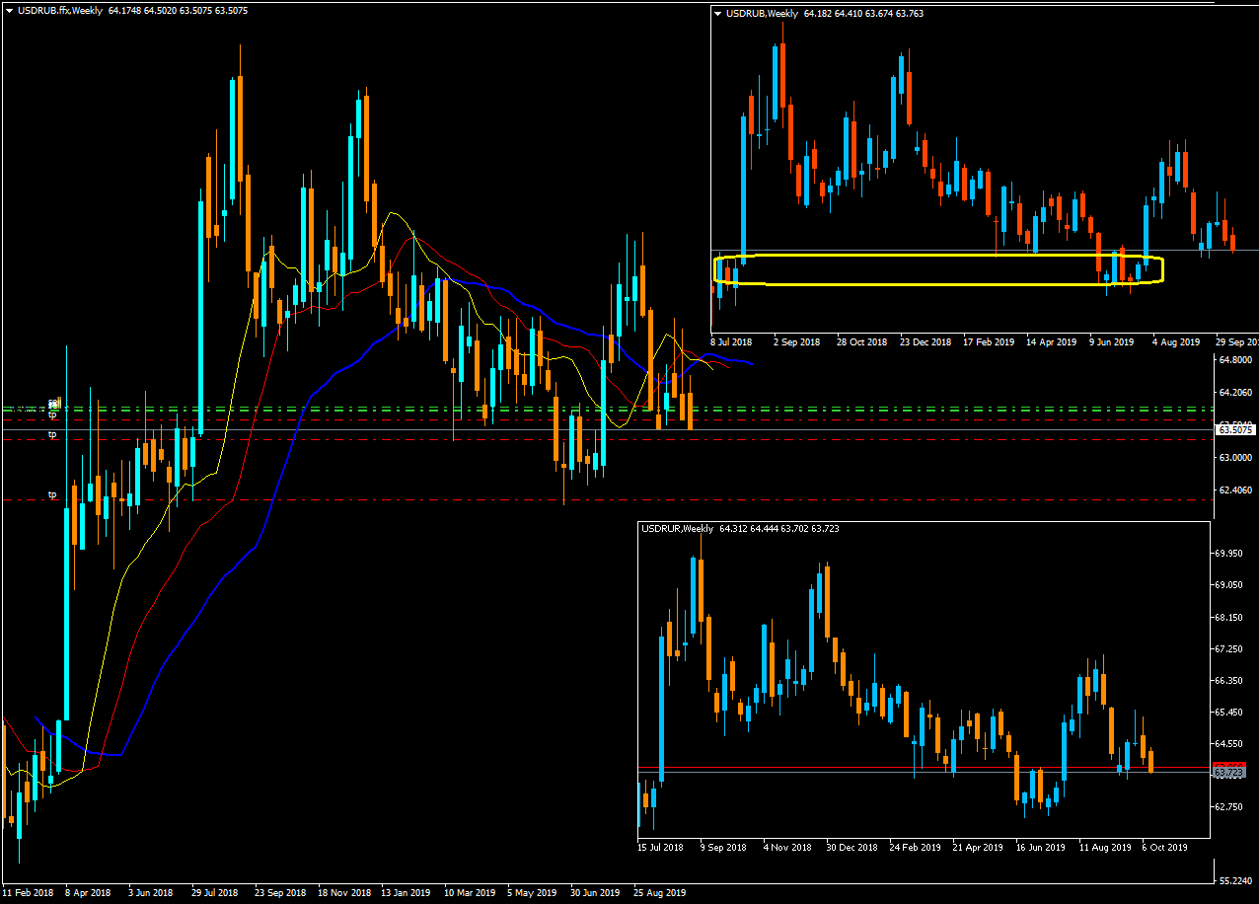Select the yellow rectangle drawing object
The height and width of the screenshot is (904, 1259).
point(937,270)
